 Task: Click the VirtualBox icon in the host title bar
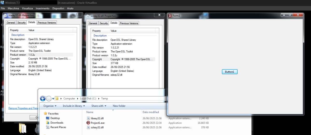(x=2, y=2)
